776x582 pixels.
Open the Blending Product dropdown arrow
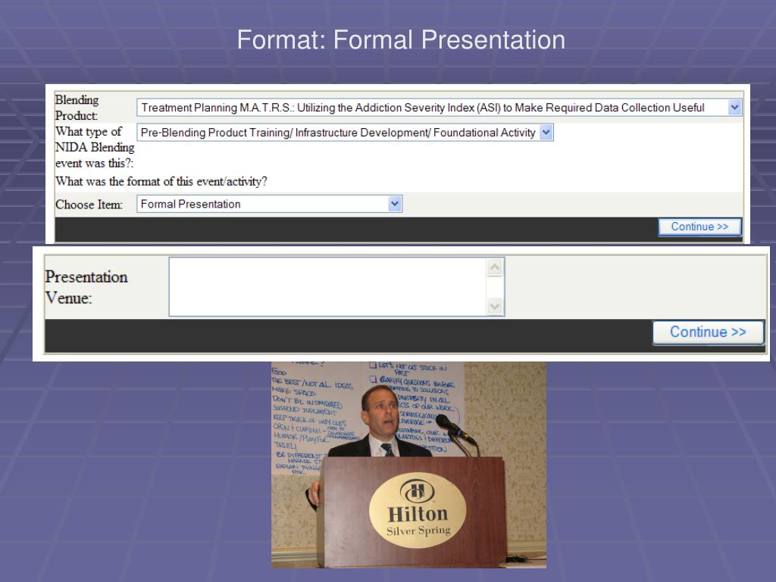coord(734,108)
